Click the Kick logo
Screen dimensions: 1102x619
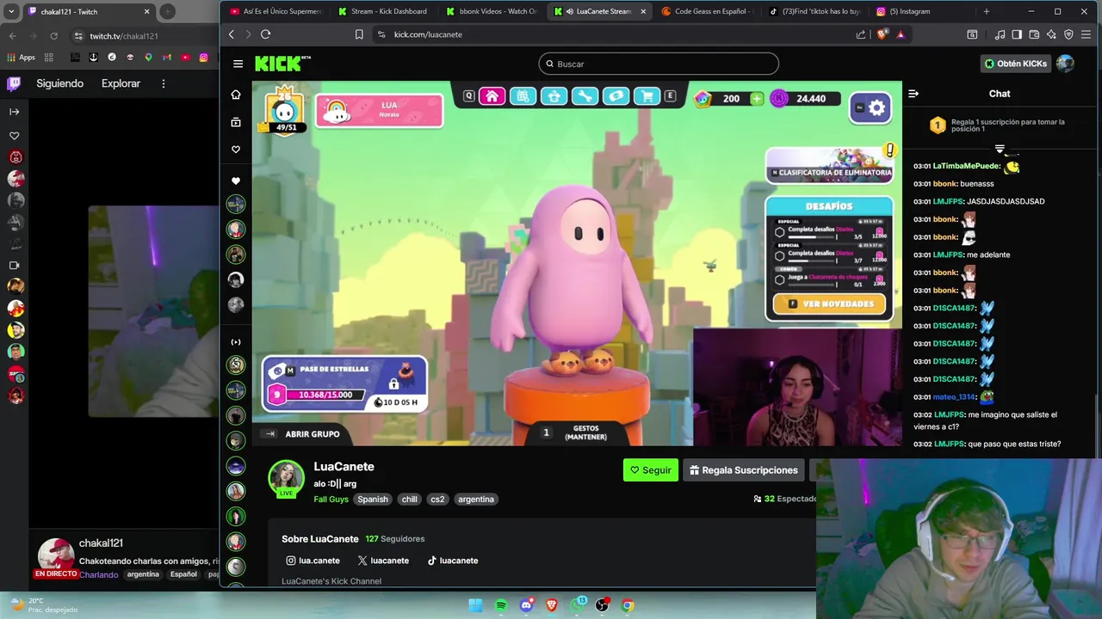(282, 64)
